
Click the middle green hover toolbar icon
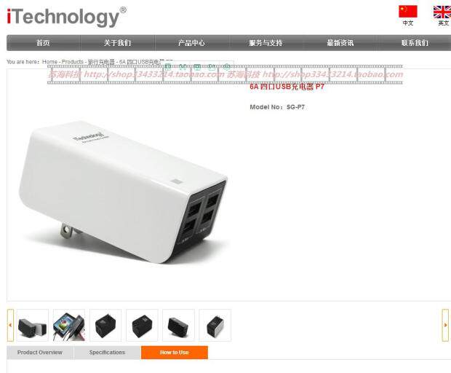(x=197, y=67)
